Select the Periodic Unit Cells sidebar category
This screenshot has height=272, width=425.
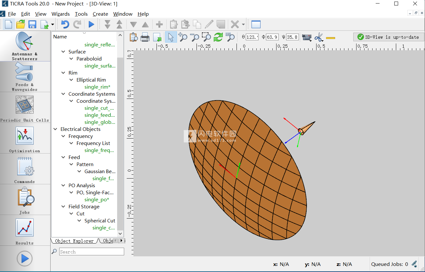(x=25, y=108)
